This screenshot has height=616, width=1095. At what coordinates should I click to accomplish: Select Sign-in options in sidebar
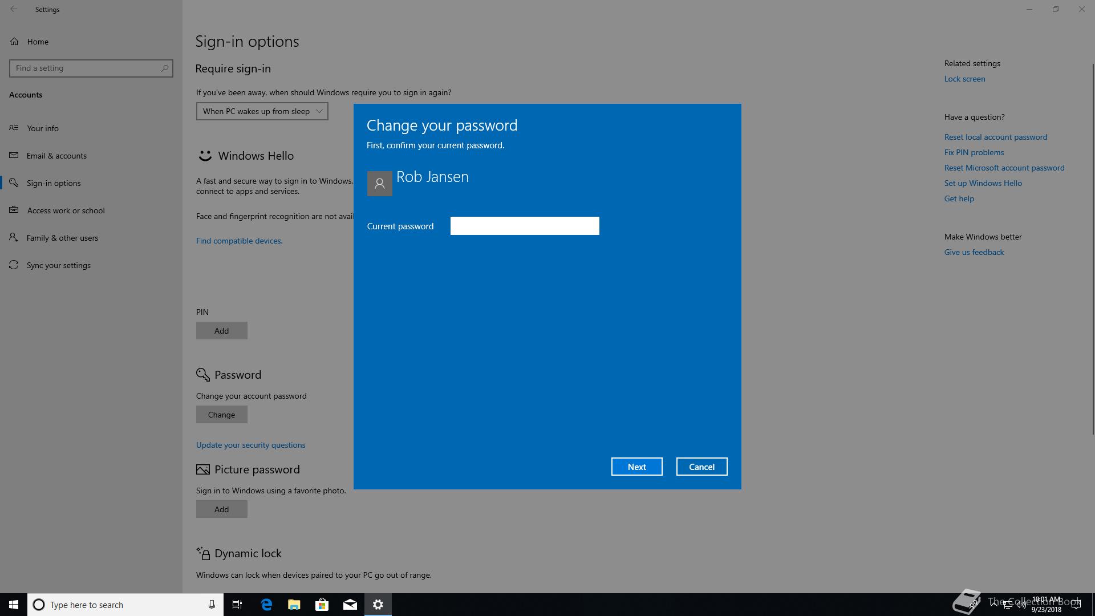[x=54, y=183]
